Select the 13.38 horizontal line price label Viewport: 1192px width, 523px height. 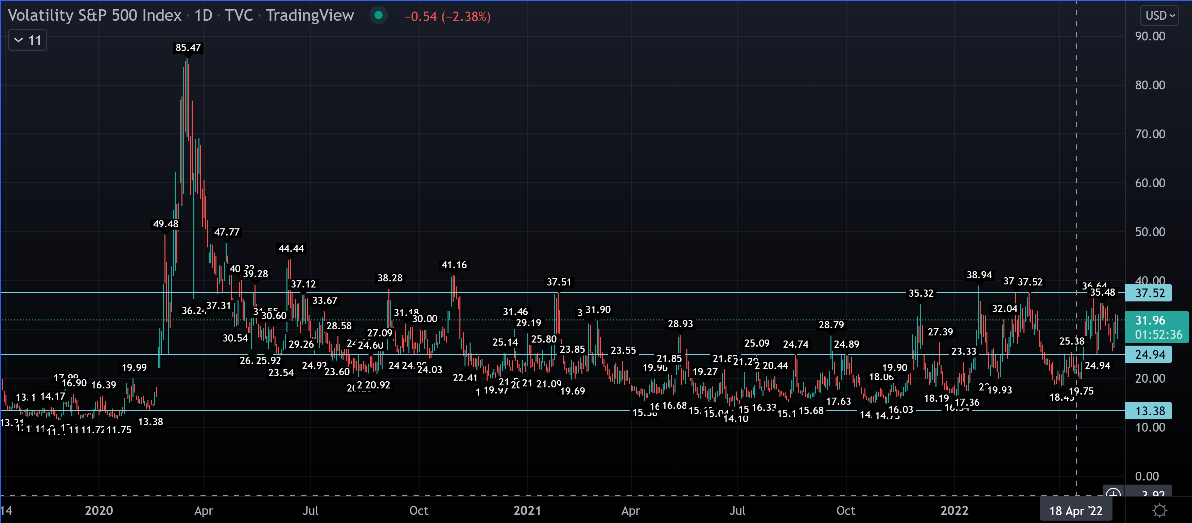[x=1149, y=411]
